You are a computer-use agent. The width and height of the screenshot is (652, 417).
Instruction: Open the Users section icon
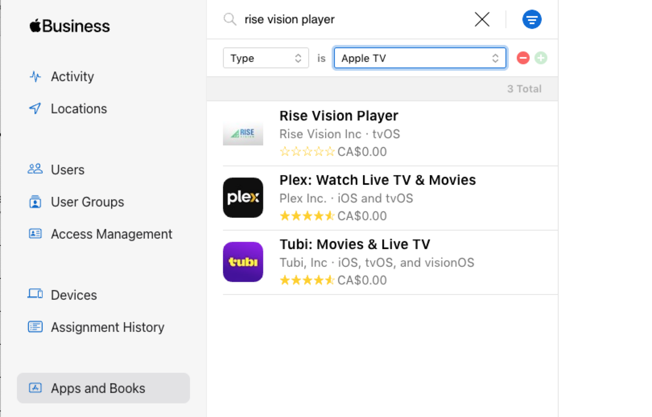(35, 170)
